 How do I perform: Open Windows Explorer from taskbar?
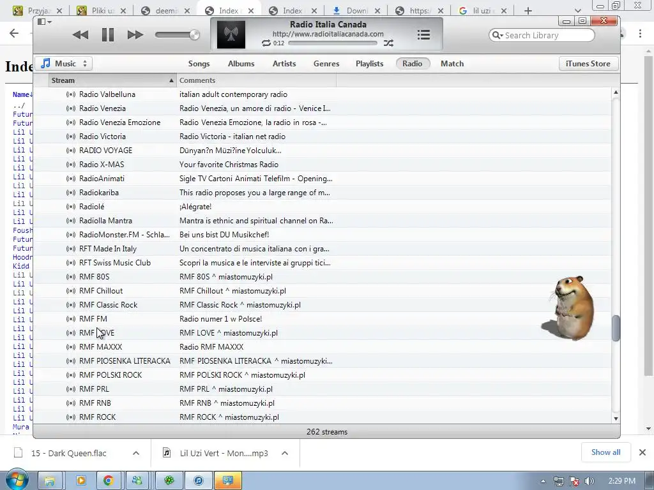coord(50,480)
